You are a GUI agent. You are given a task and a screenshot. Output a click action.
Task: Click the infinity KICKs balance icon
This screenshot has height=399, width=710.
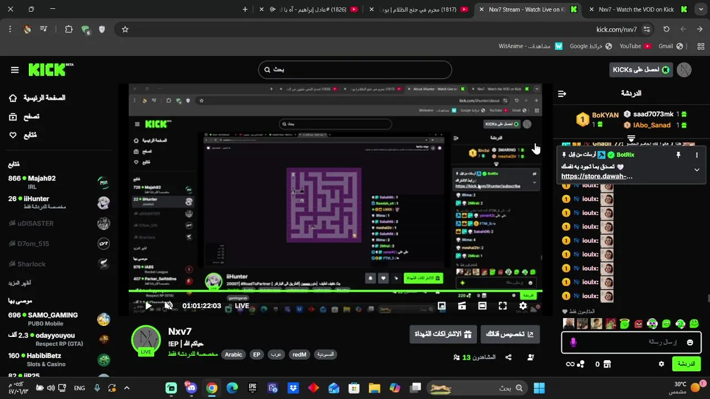click(570, 364)
